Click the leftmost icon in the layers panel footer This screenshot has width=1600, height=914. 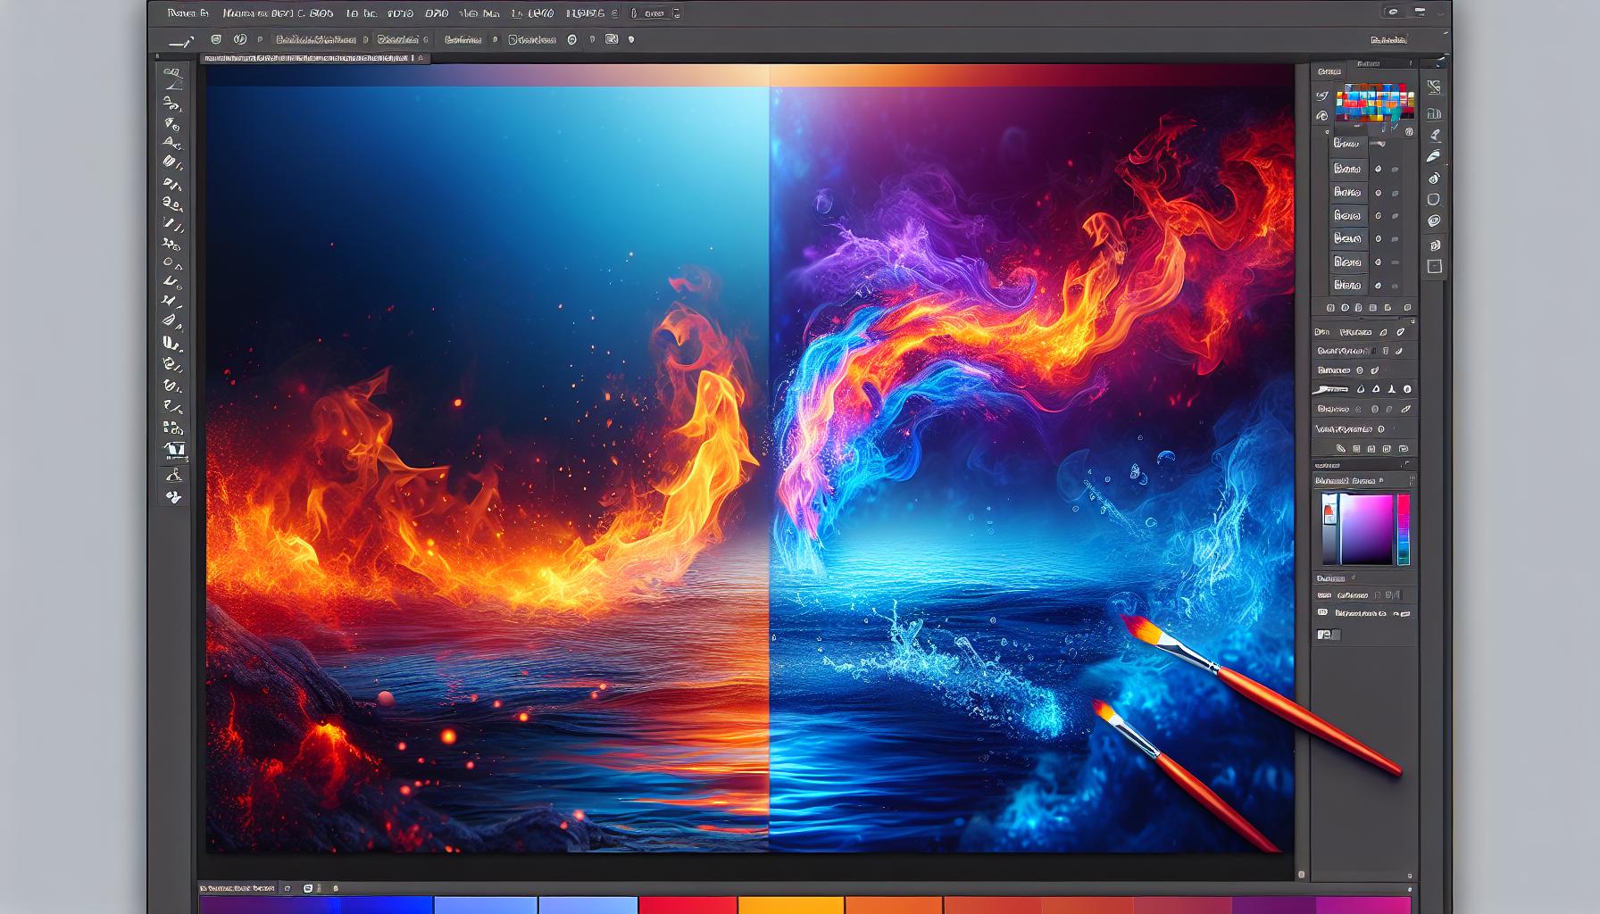1331,308
